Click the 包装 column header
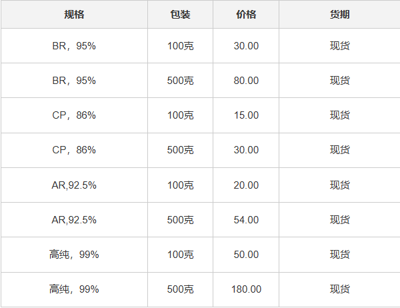 point(180,14)
